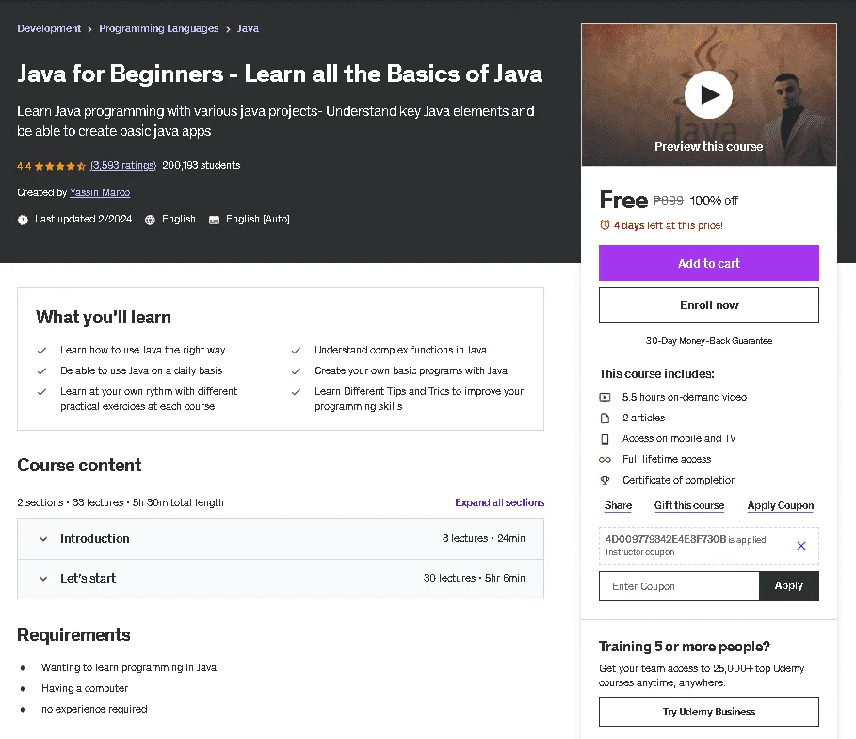
Task: Click the closed captions icon
Action: (x=214, y=220)
